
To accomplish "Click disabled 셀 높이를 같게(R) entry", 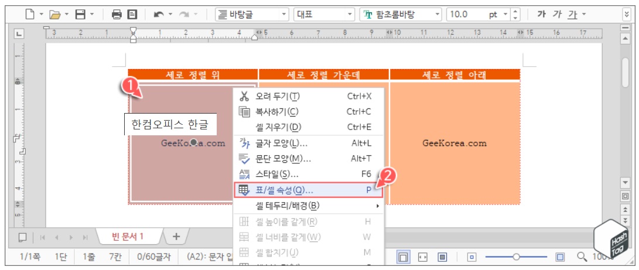I will (309, 222).
